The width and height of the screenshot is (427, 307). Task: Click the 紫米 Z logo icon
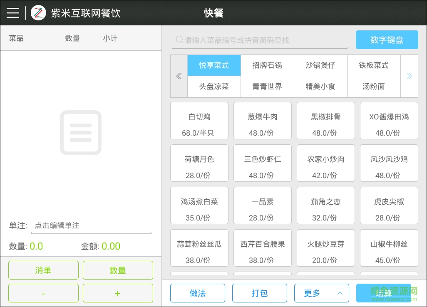pos(38,12)
